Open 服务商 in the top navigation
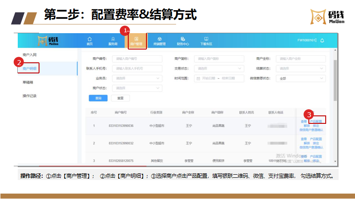Viewport: 355px width, 199px height. click(113, 41)
